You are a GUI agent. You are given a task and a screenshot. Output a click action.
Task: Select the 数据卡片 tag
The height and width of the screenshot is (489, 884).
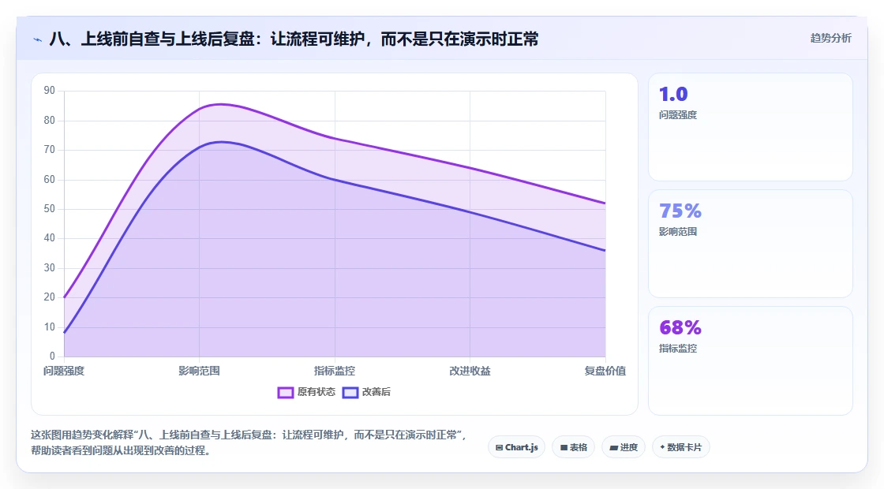680,447
